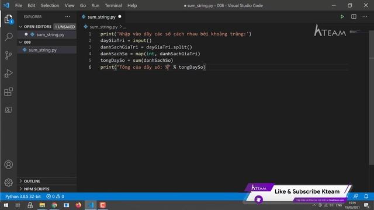The height and width of the screenshot is (210, 374).
Task: Click code line 'dayGiaTri = input()'
Action: [x=126, y=40]
